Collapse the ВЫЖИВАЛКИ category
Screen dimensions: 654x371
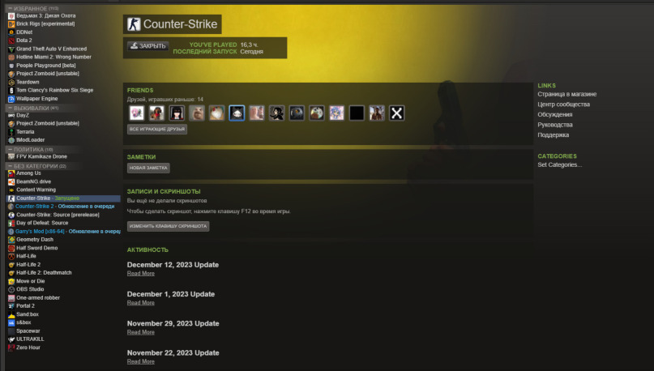10,108
